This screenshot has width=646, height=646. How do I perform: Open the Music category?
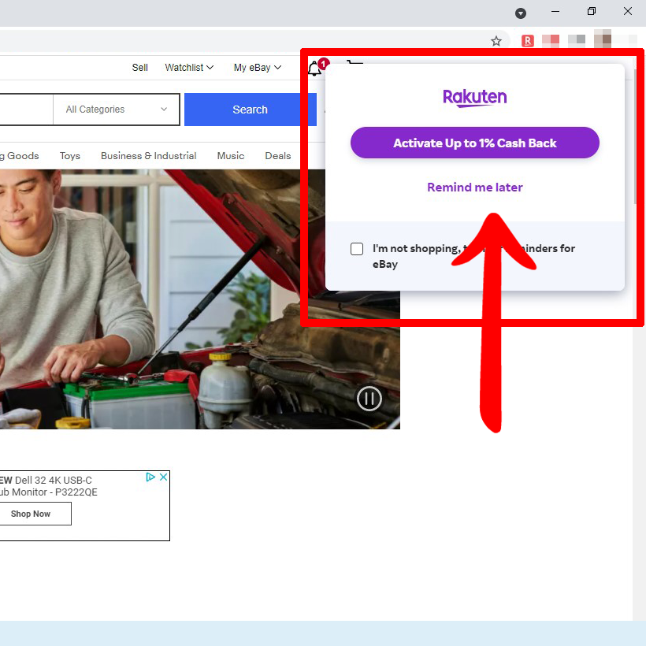(231, 156)
